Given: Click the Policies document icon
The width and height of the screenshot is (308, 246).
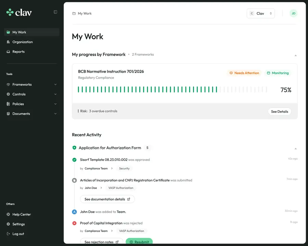Looking at the screenshot, I should tap(8, 104).
